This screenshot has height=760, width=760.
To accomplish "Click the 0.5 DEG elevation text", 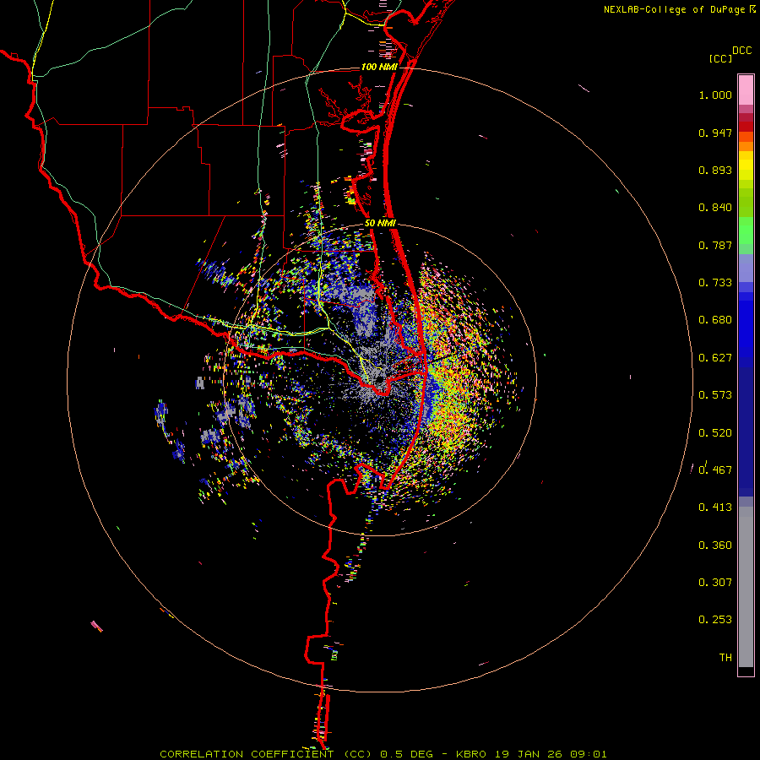I will (x=405, y=754).
